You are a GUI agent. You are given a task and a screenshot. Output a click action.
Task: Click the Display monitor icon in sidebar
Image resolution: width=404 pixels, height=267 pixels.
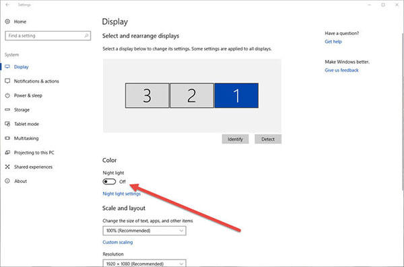point(7,67)
